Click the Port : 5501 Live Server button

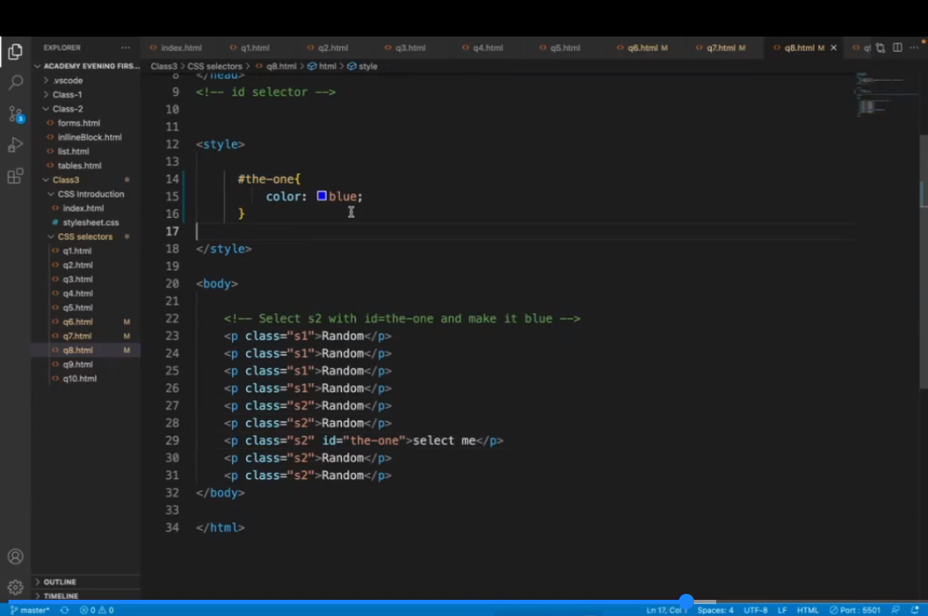(x=855, y=610)
